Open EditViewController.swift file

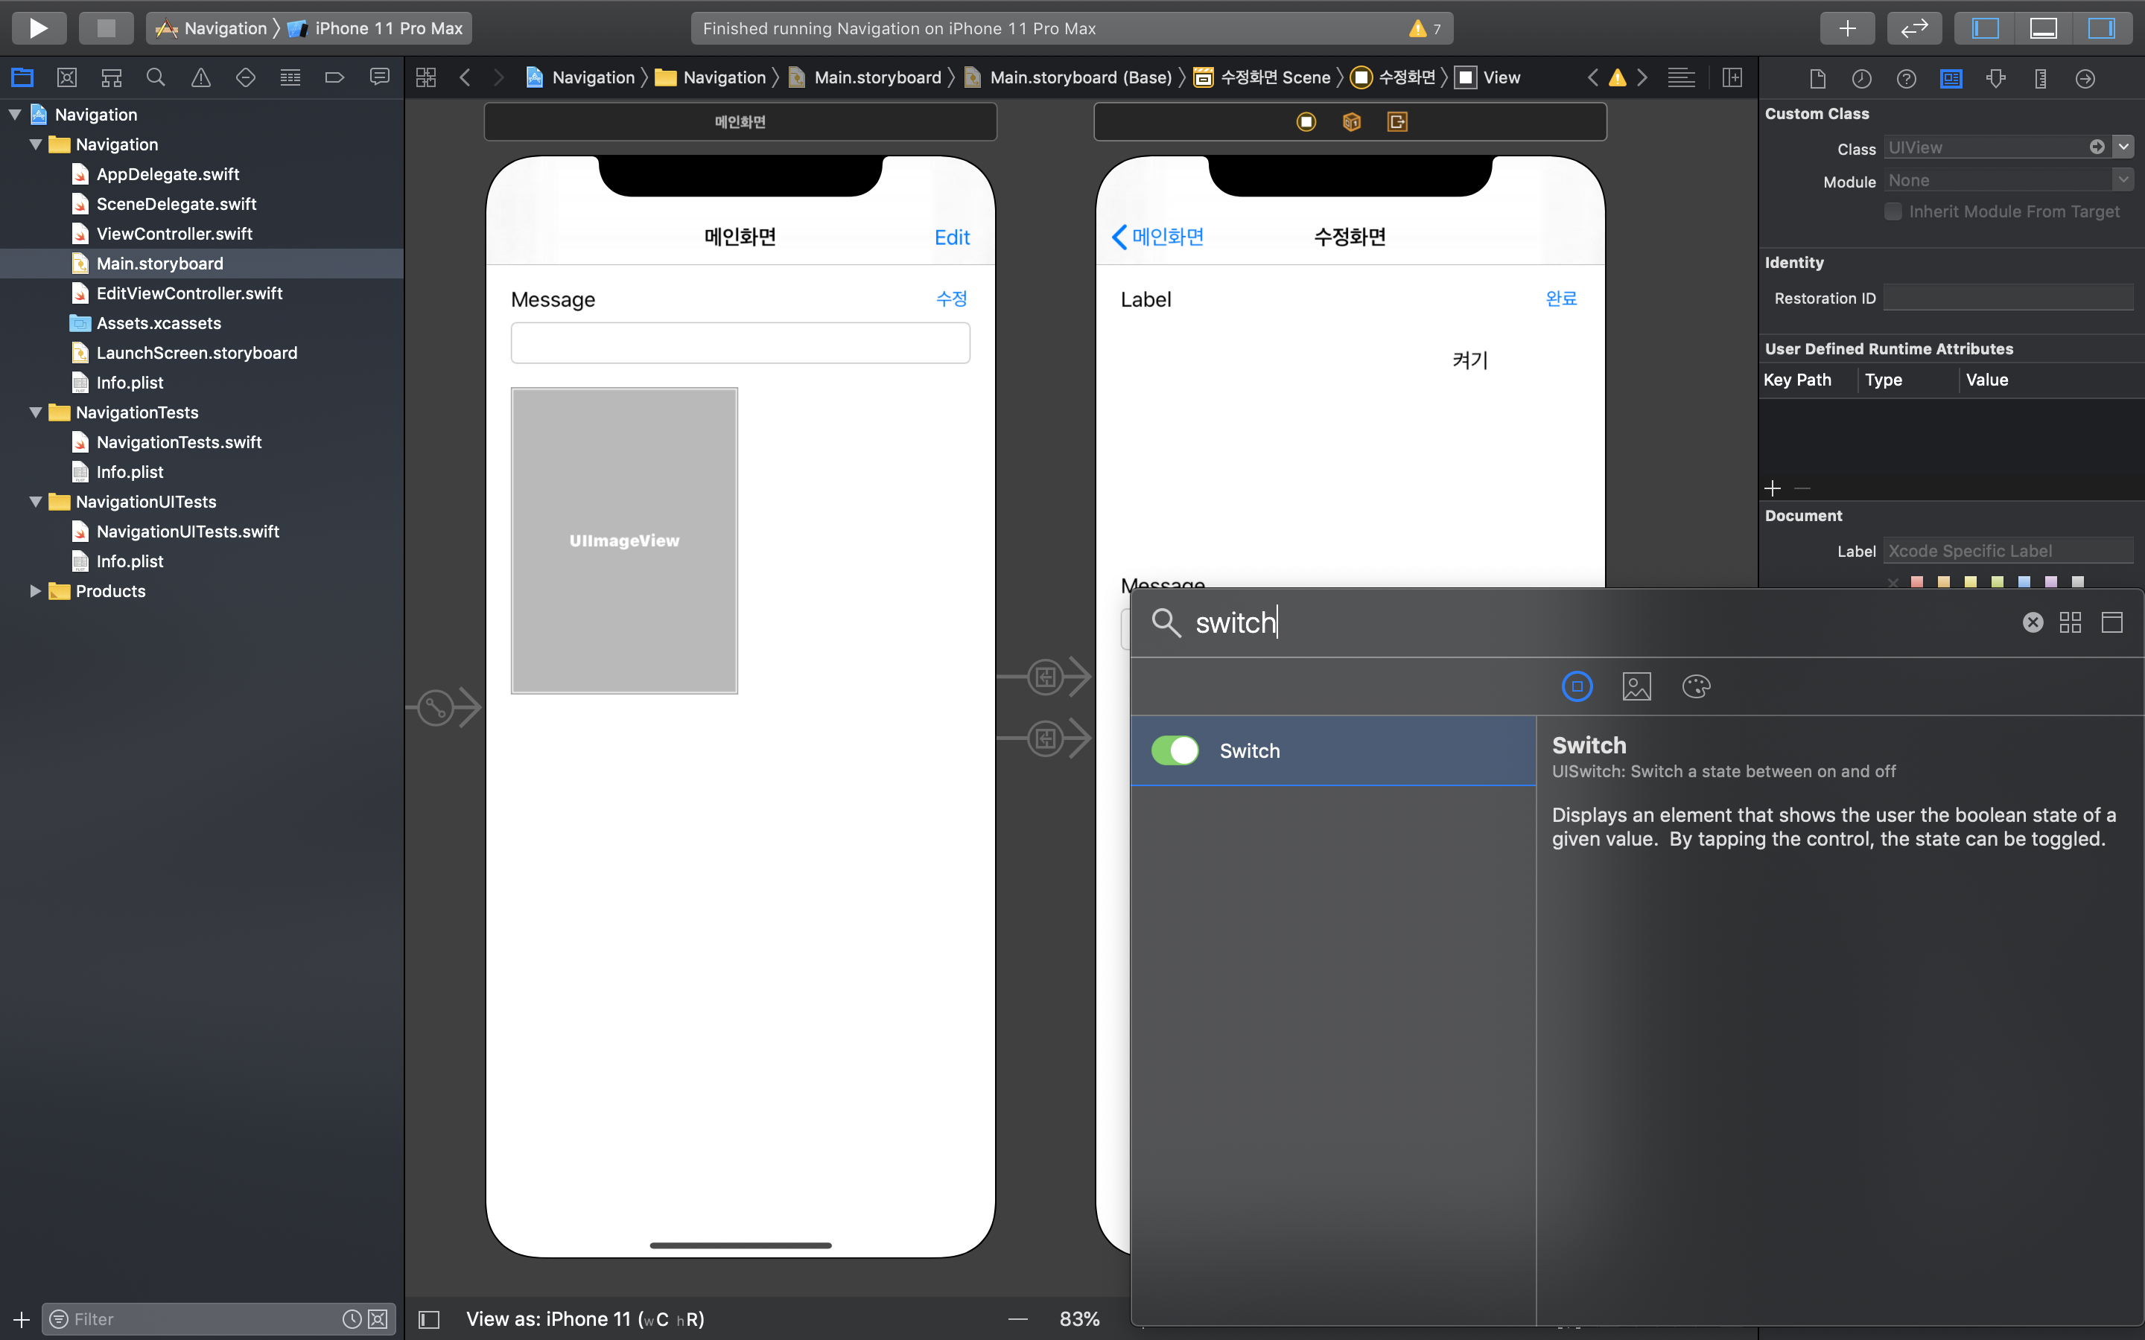(x=188, y=293)
